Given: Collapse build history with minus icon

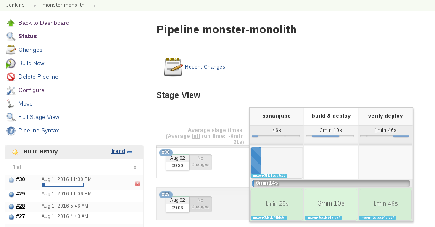Looking at the screenshot, I should (130, 152).
